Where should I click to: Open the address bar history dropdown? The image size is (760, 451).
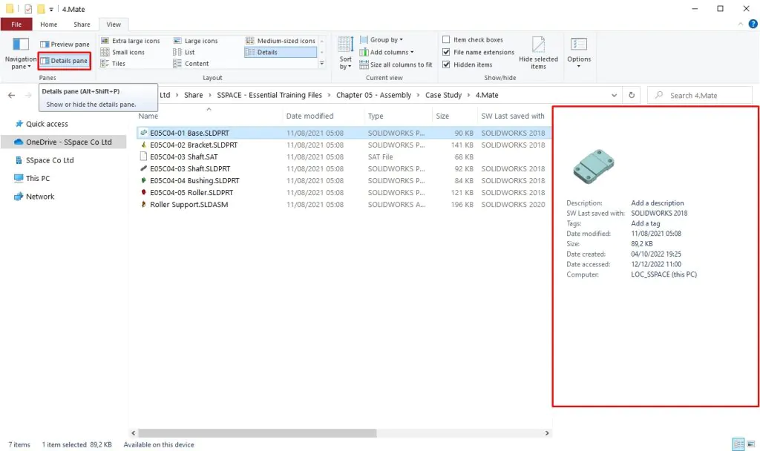pyautogui.click(x=614, y=96)
